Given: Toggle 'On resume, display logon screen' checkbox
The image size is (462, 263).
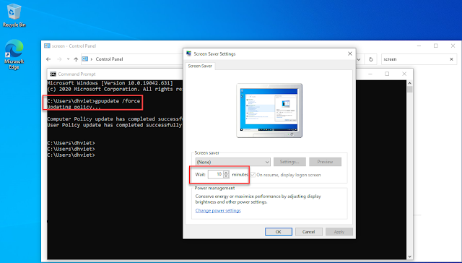Looking at the screenshot, I should [253, 175].
